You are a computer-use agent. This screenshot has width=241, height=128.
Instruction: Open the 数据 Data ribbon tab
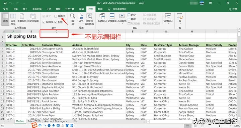click(58, 9)
